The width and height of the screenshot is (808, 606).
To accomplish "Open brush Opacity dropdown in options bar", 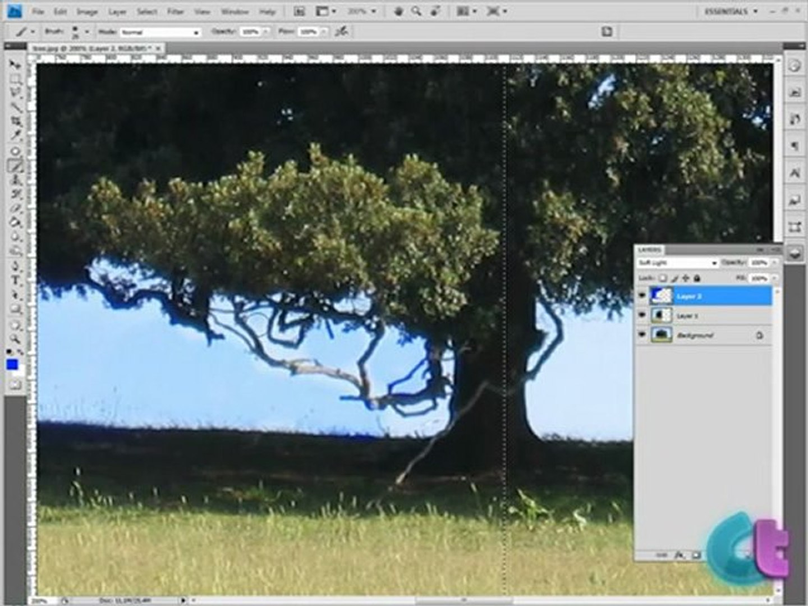I will (x=265, y=32).
